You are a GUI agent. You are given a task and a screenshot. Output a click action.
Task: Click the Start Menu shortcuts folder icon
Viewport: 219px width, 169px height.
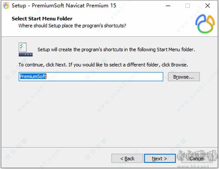click(26, 50)
